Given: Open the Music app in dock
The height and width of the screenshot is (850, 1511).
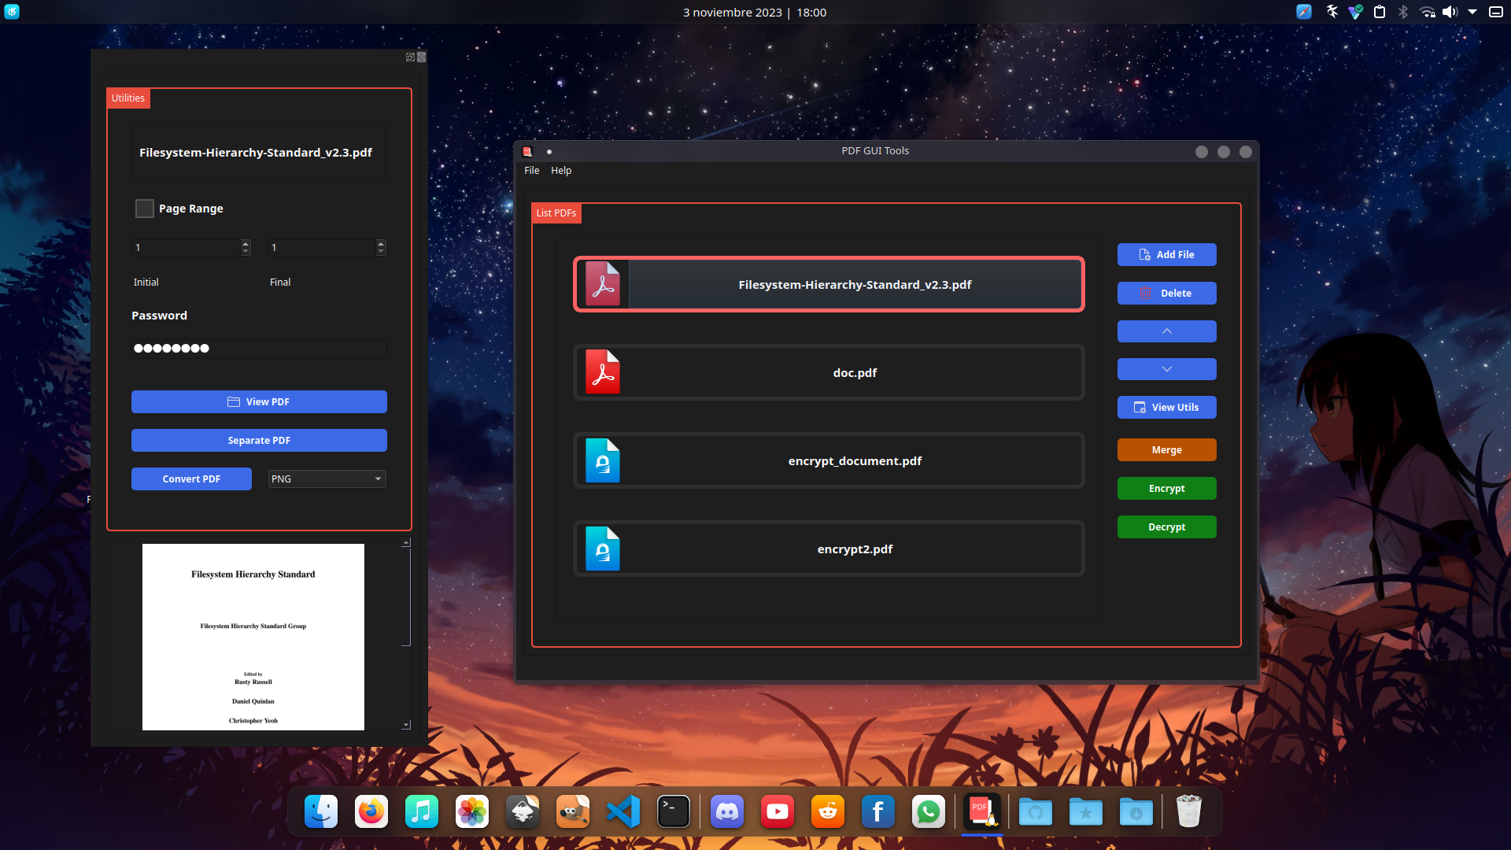Looking at the screenshot, I should click(x=422, y=811).
